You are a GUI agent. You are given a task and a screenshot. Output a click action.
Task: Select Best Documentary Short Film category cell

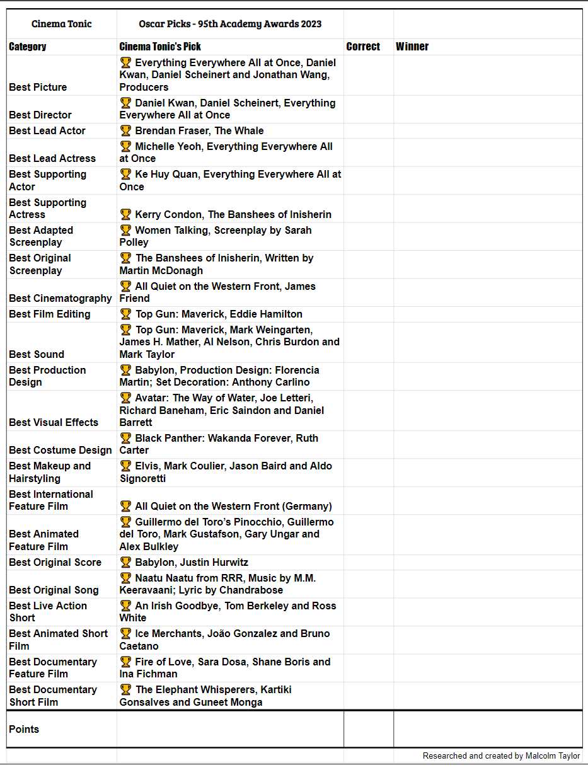62,696
